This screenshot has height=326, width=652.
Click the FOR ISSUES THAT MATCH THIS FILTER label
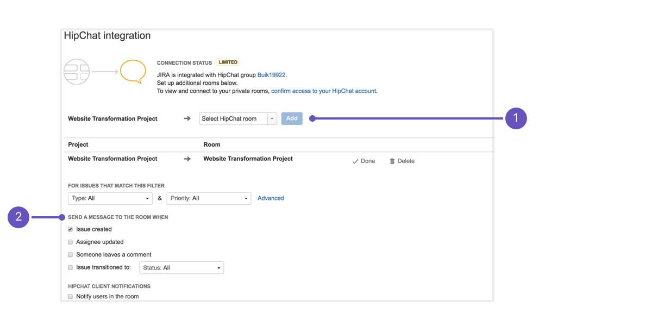click(116, 186)
